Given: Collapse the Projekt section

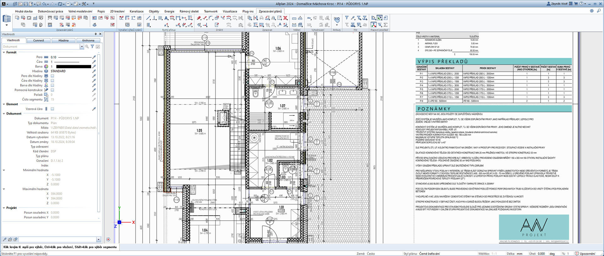Looking at the screenshot, I should tap(4, 208).
